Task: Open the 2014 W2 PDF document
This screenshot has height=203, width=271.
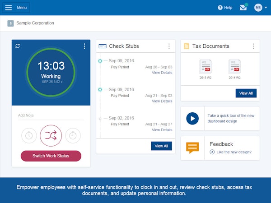Action: click(x=234, y=69)
